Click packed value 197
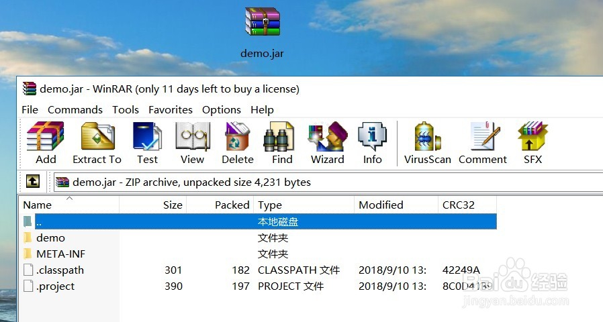The height and width of the screenshot is (322, 603). coord(241,286)
